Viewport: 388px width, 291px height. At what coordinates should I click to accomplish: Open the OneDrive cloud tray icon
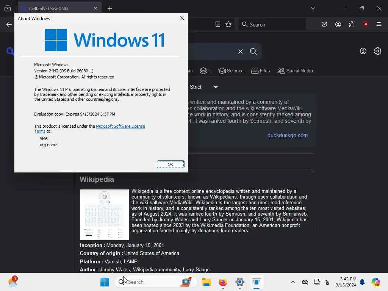pyautogui.click(x=305, y=282)
